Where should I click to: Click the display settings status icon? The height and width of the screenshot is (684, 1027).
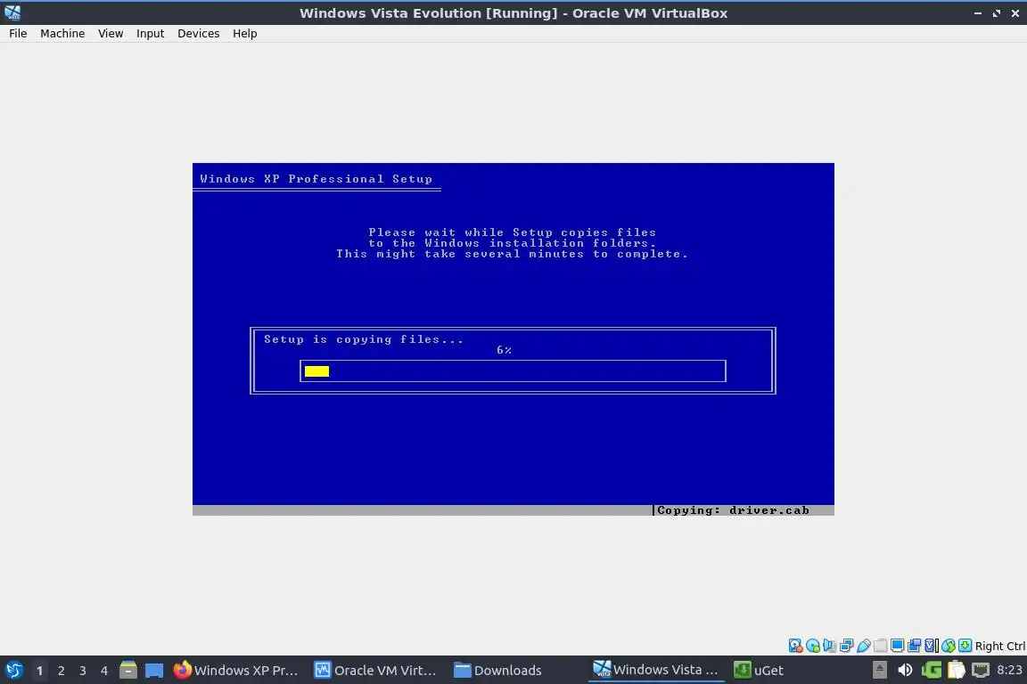tap(898, 646)
